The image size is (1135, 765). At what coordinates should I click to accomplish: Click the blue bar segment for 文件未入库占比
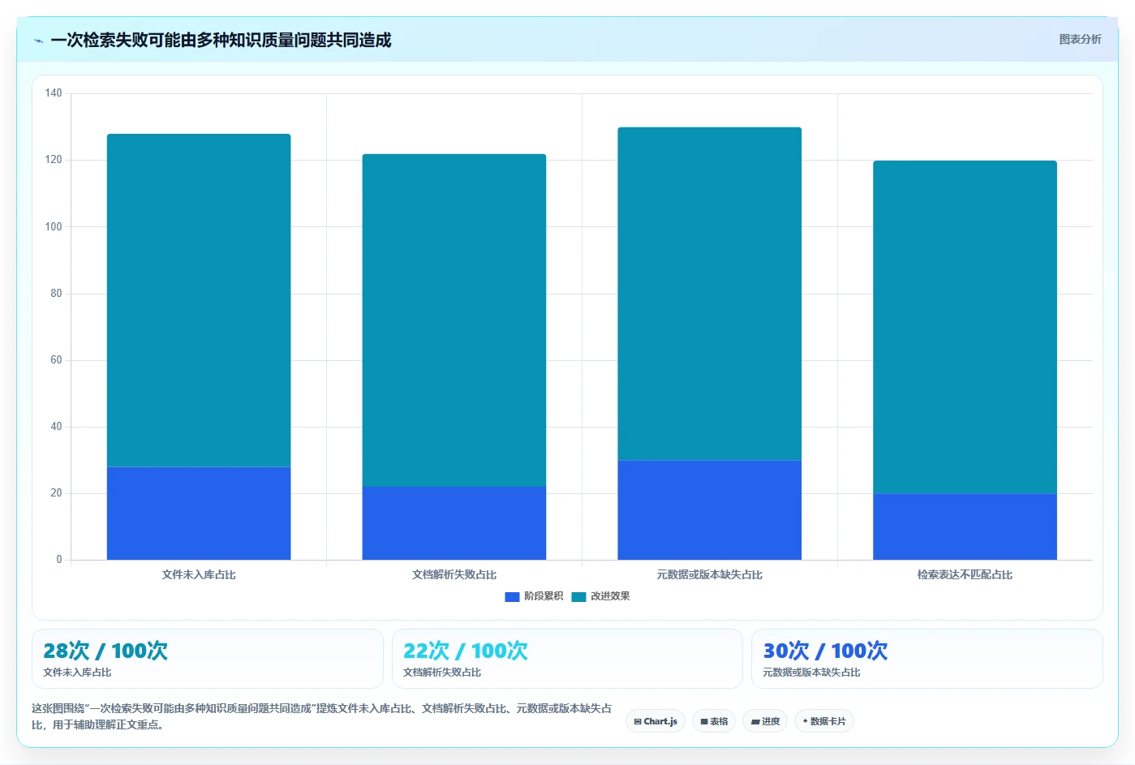click(x=199, y=514)
